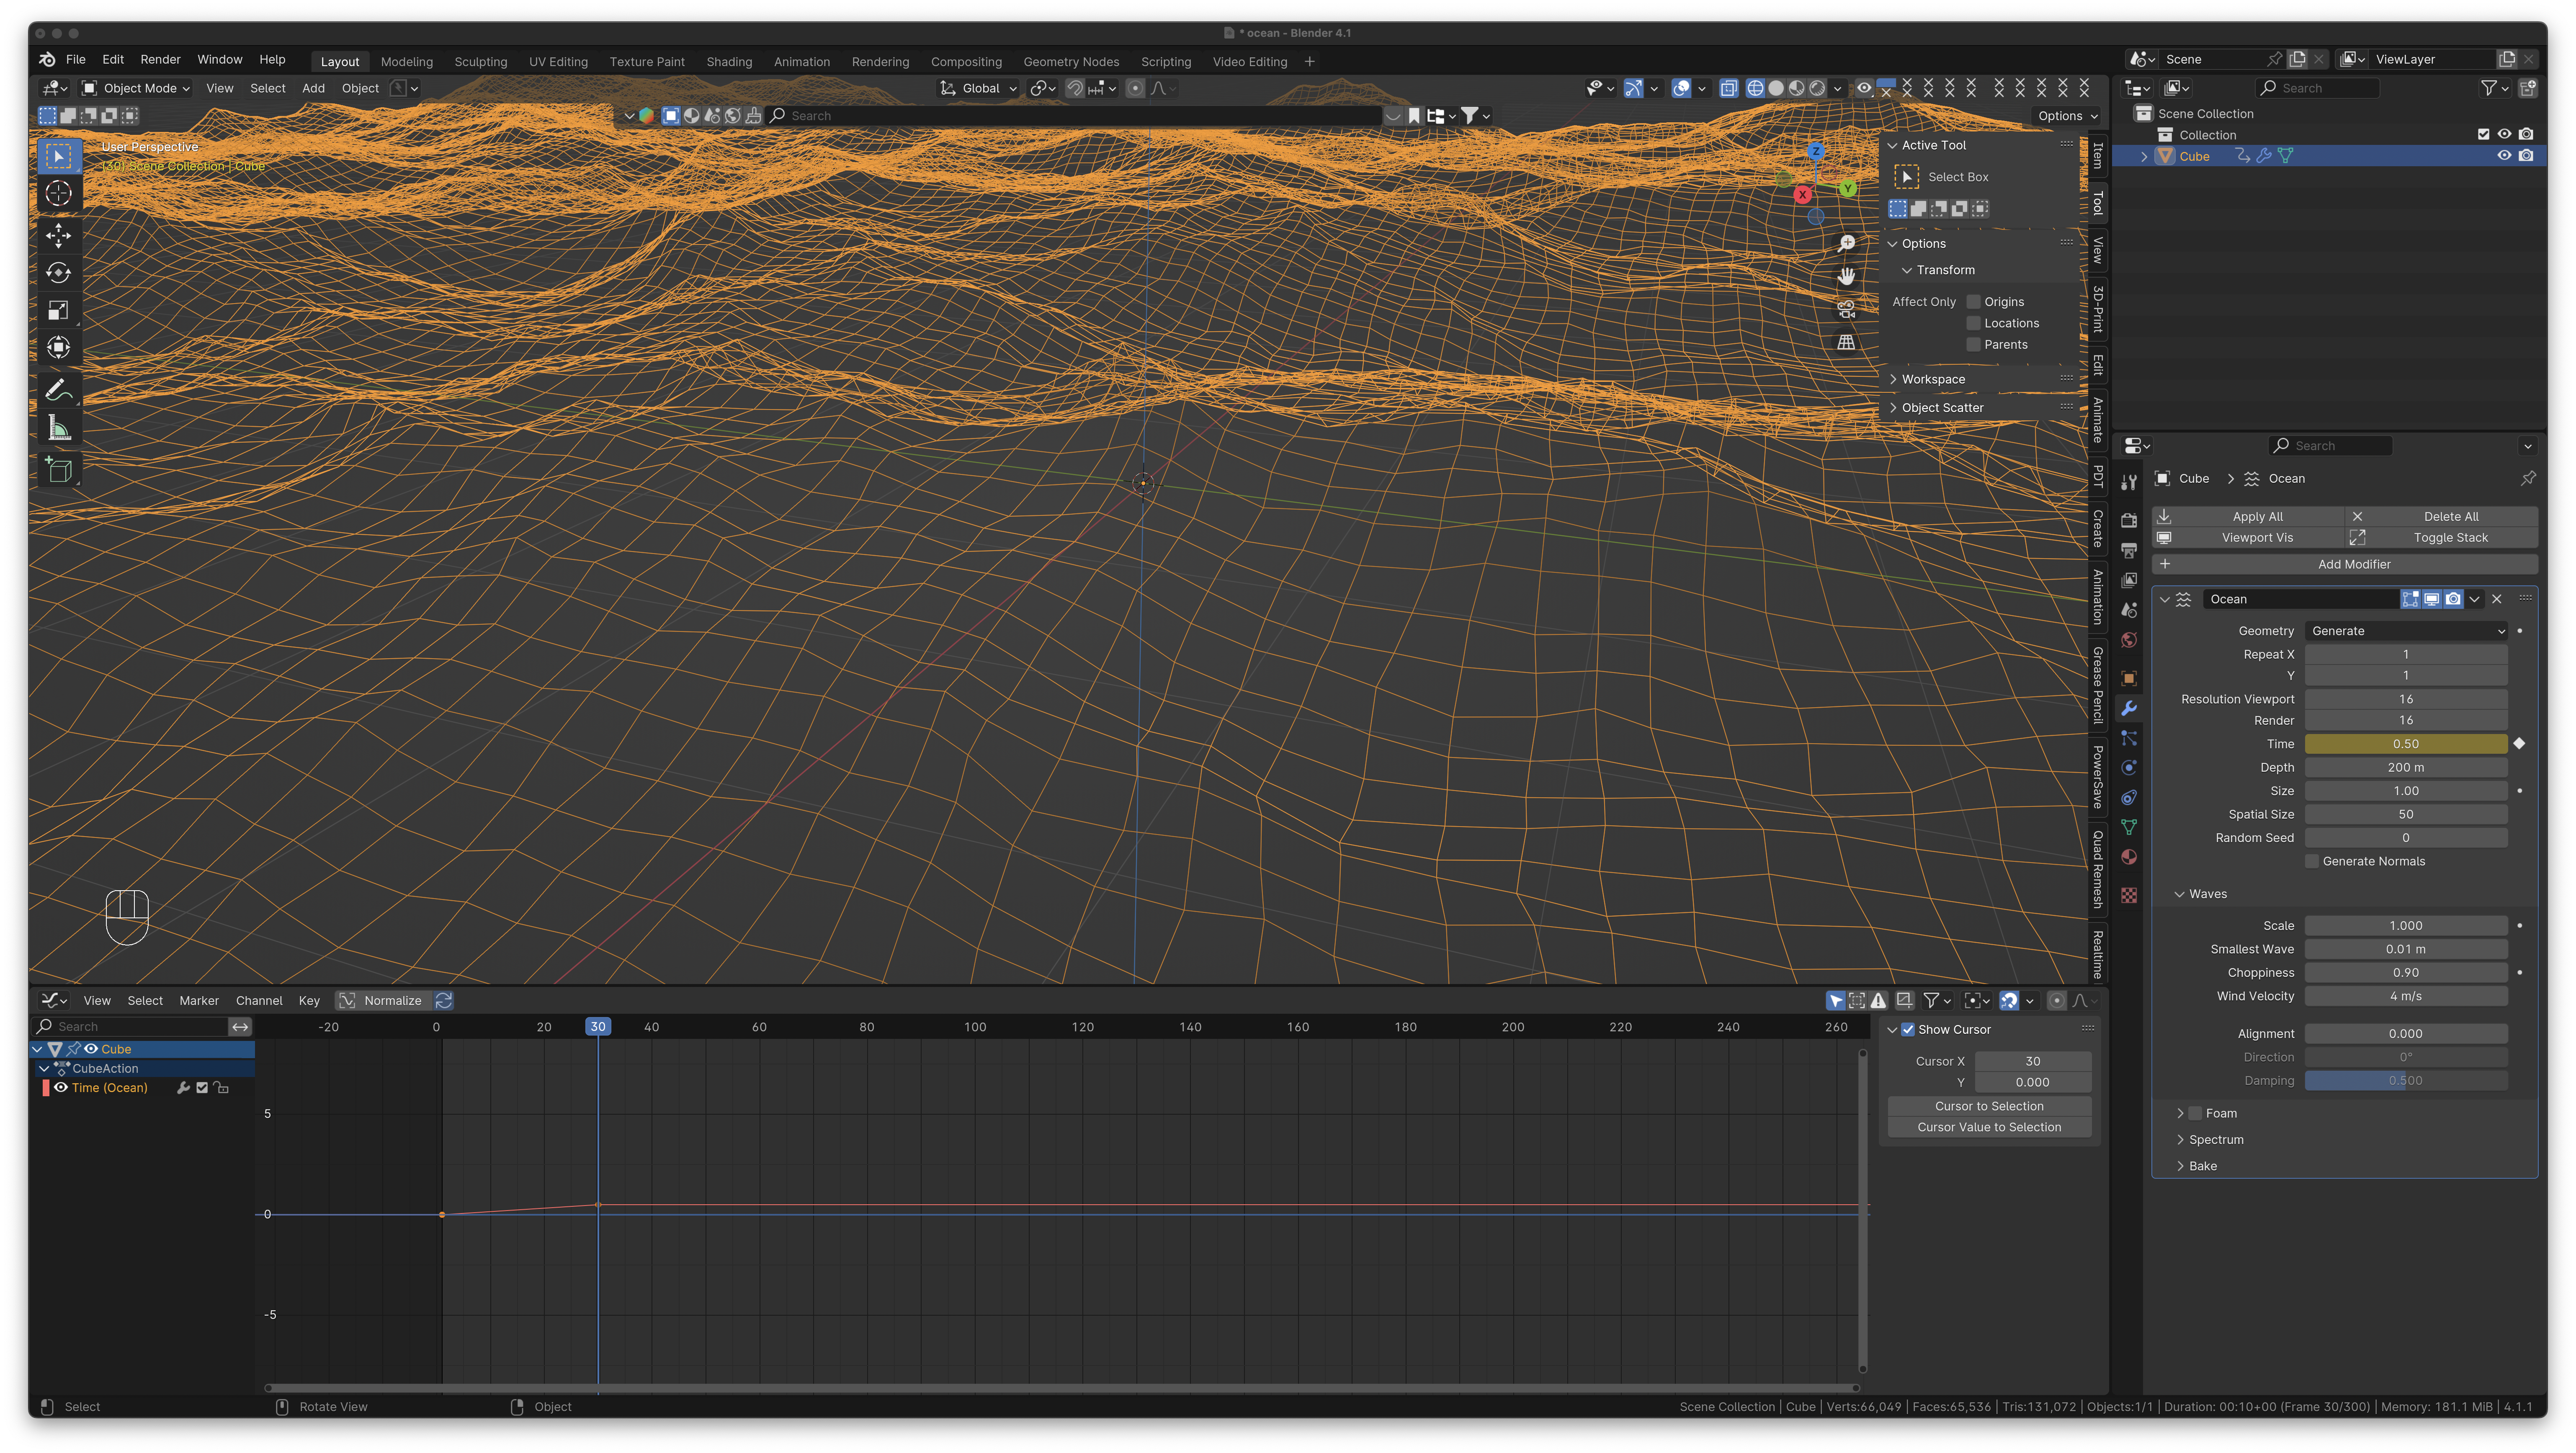Enable the Origins checkbox
Image resolution: width=2576 pixels, height=1453 pixels.
[x=1974, y=302]
